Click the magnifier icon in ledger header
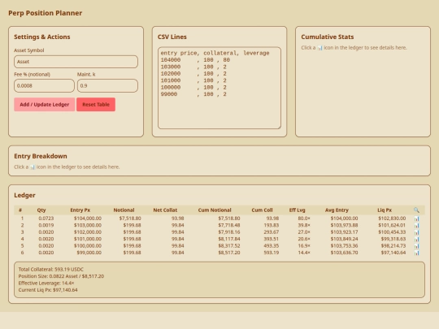Screen dimensions: 439x329 point(416,210)
